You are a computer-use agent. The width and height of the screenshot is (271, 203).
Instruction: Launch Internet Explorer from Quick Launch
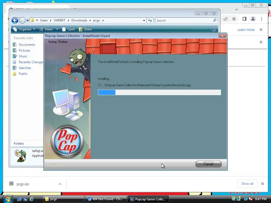(x=32, y=199)
